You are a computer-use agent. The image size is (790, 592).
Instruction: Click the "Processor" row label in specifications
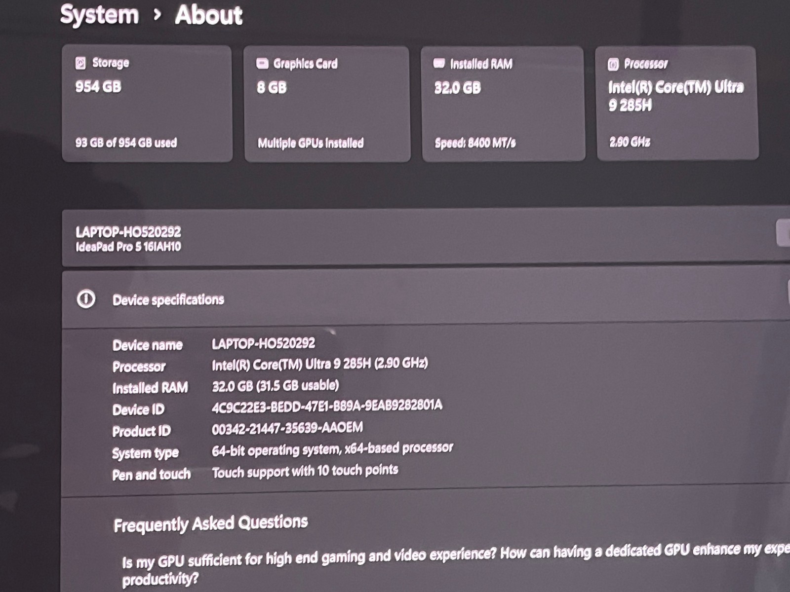139,367
